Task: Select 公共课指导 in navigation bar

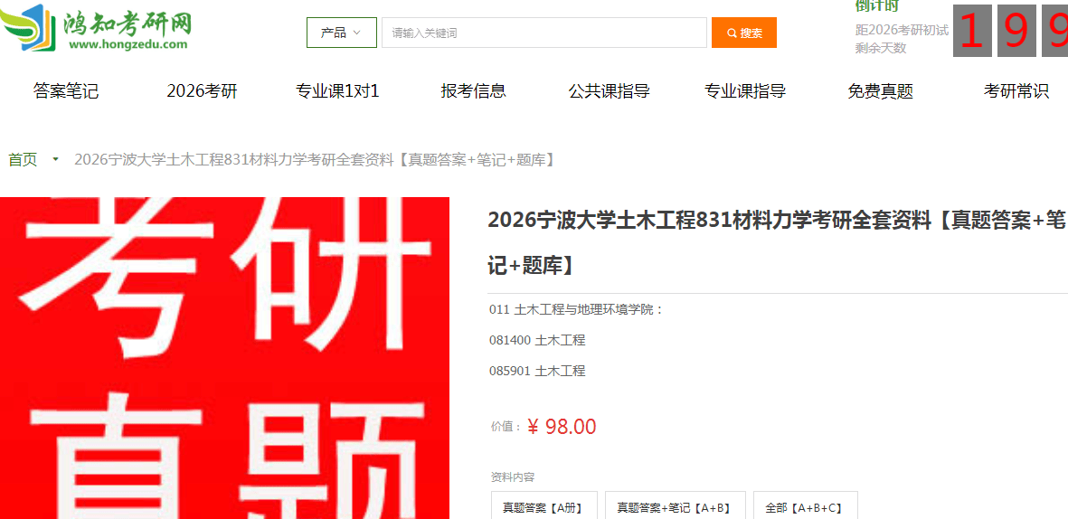Action: [609, 91]
